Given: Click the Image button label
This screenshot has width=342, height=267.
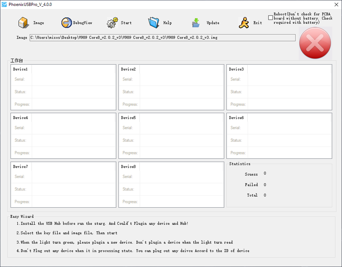Looking at the screenshot, I should (x=39, y=23).
